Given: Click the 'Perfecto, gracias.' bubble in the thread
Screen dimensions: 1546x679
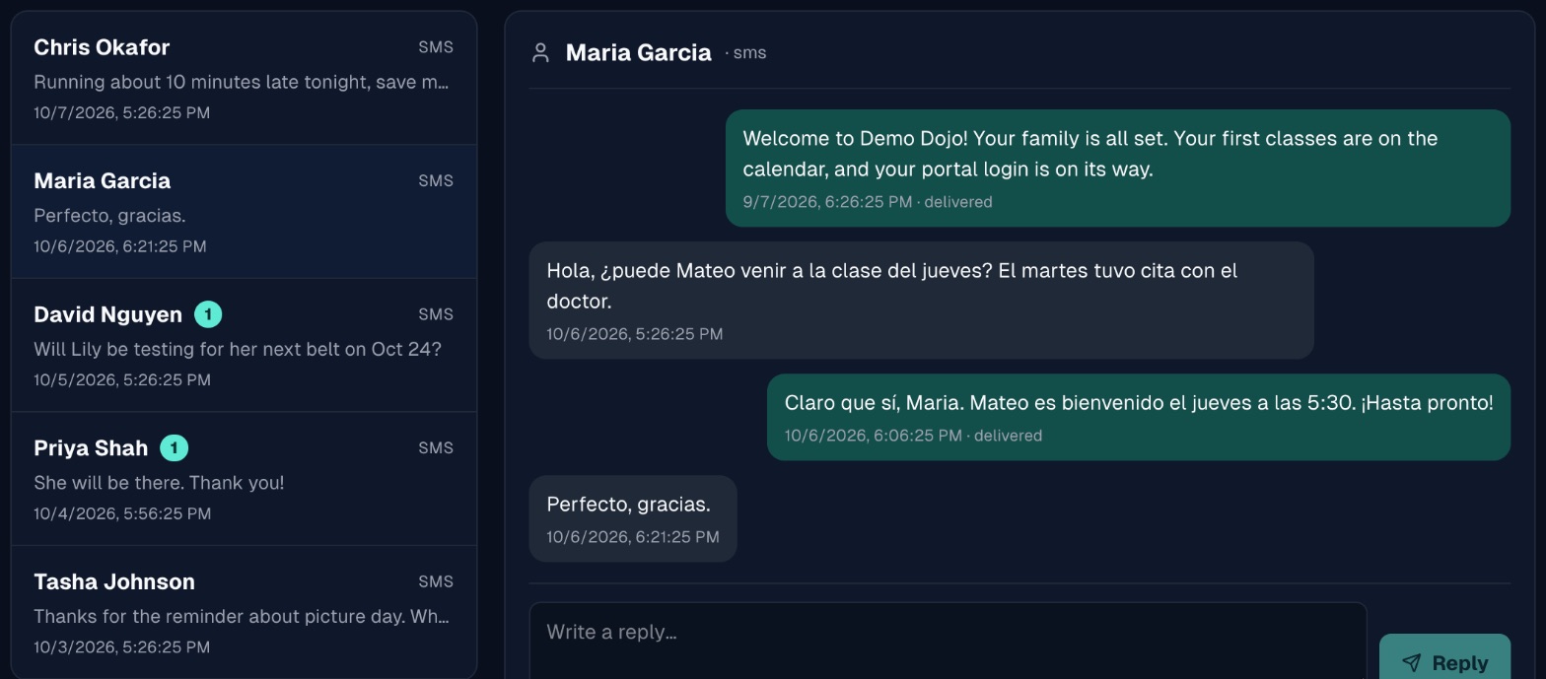Looking at the screenshot, I should (x=633, y=519).
